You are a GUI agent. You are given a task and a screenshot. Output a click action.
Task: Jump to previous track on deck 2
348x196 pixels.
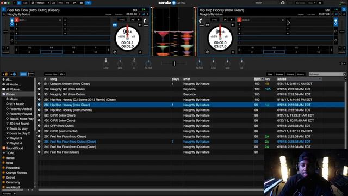click(x=225, y=20)
